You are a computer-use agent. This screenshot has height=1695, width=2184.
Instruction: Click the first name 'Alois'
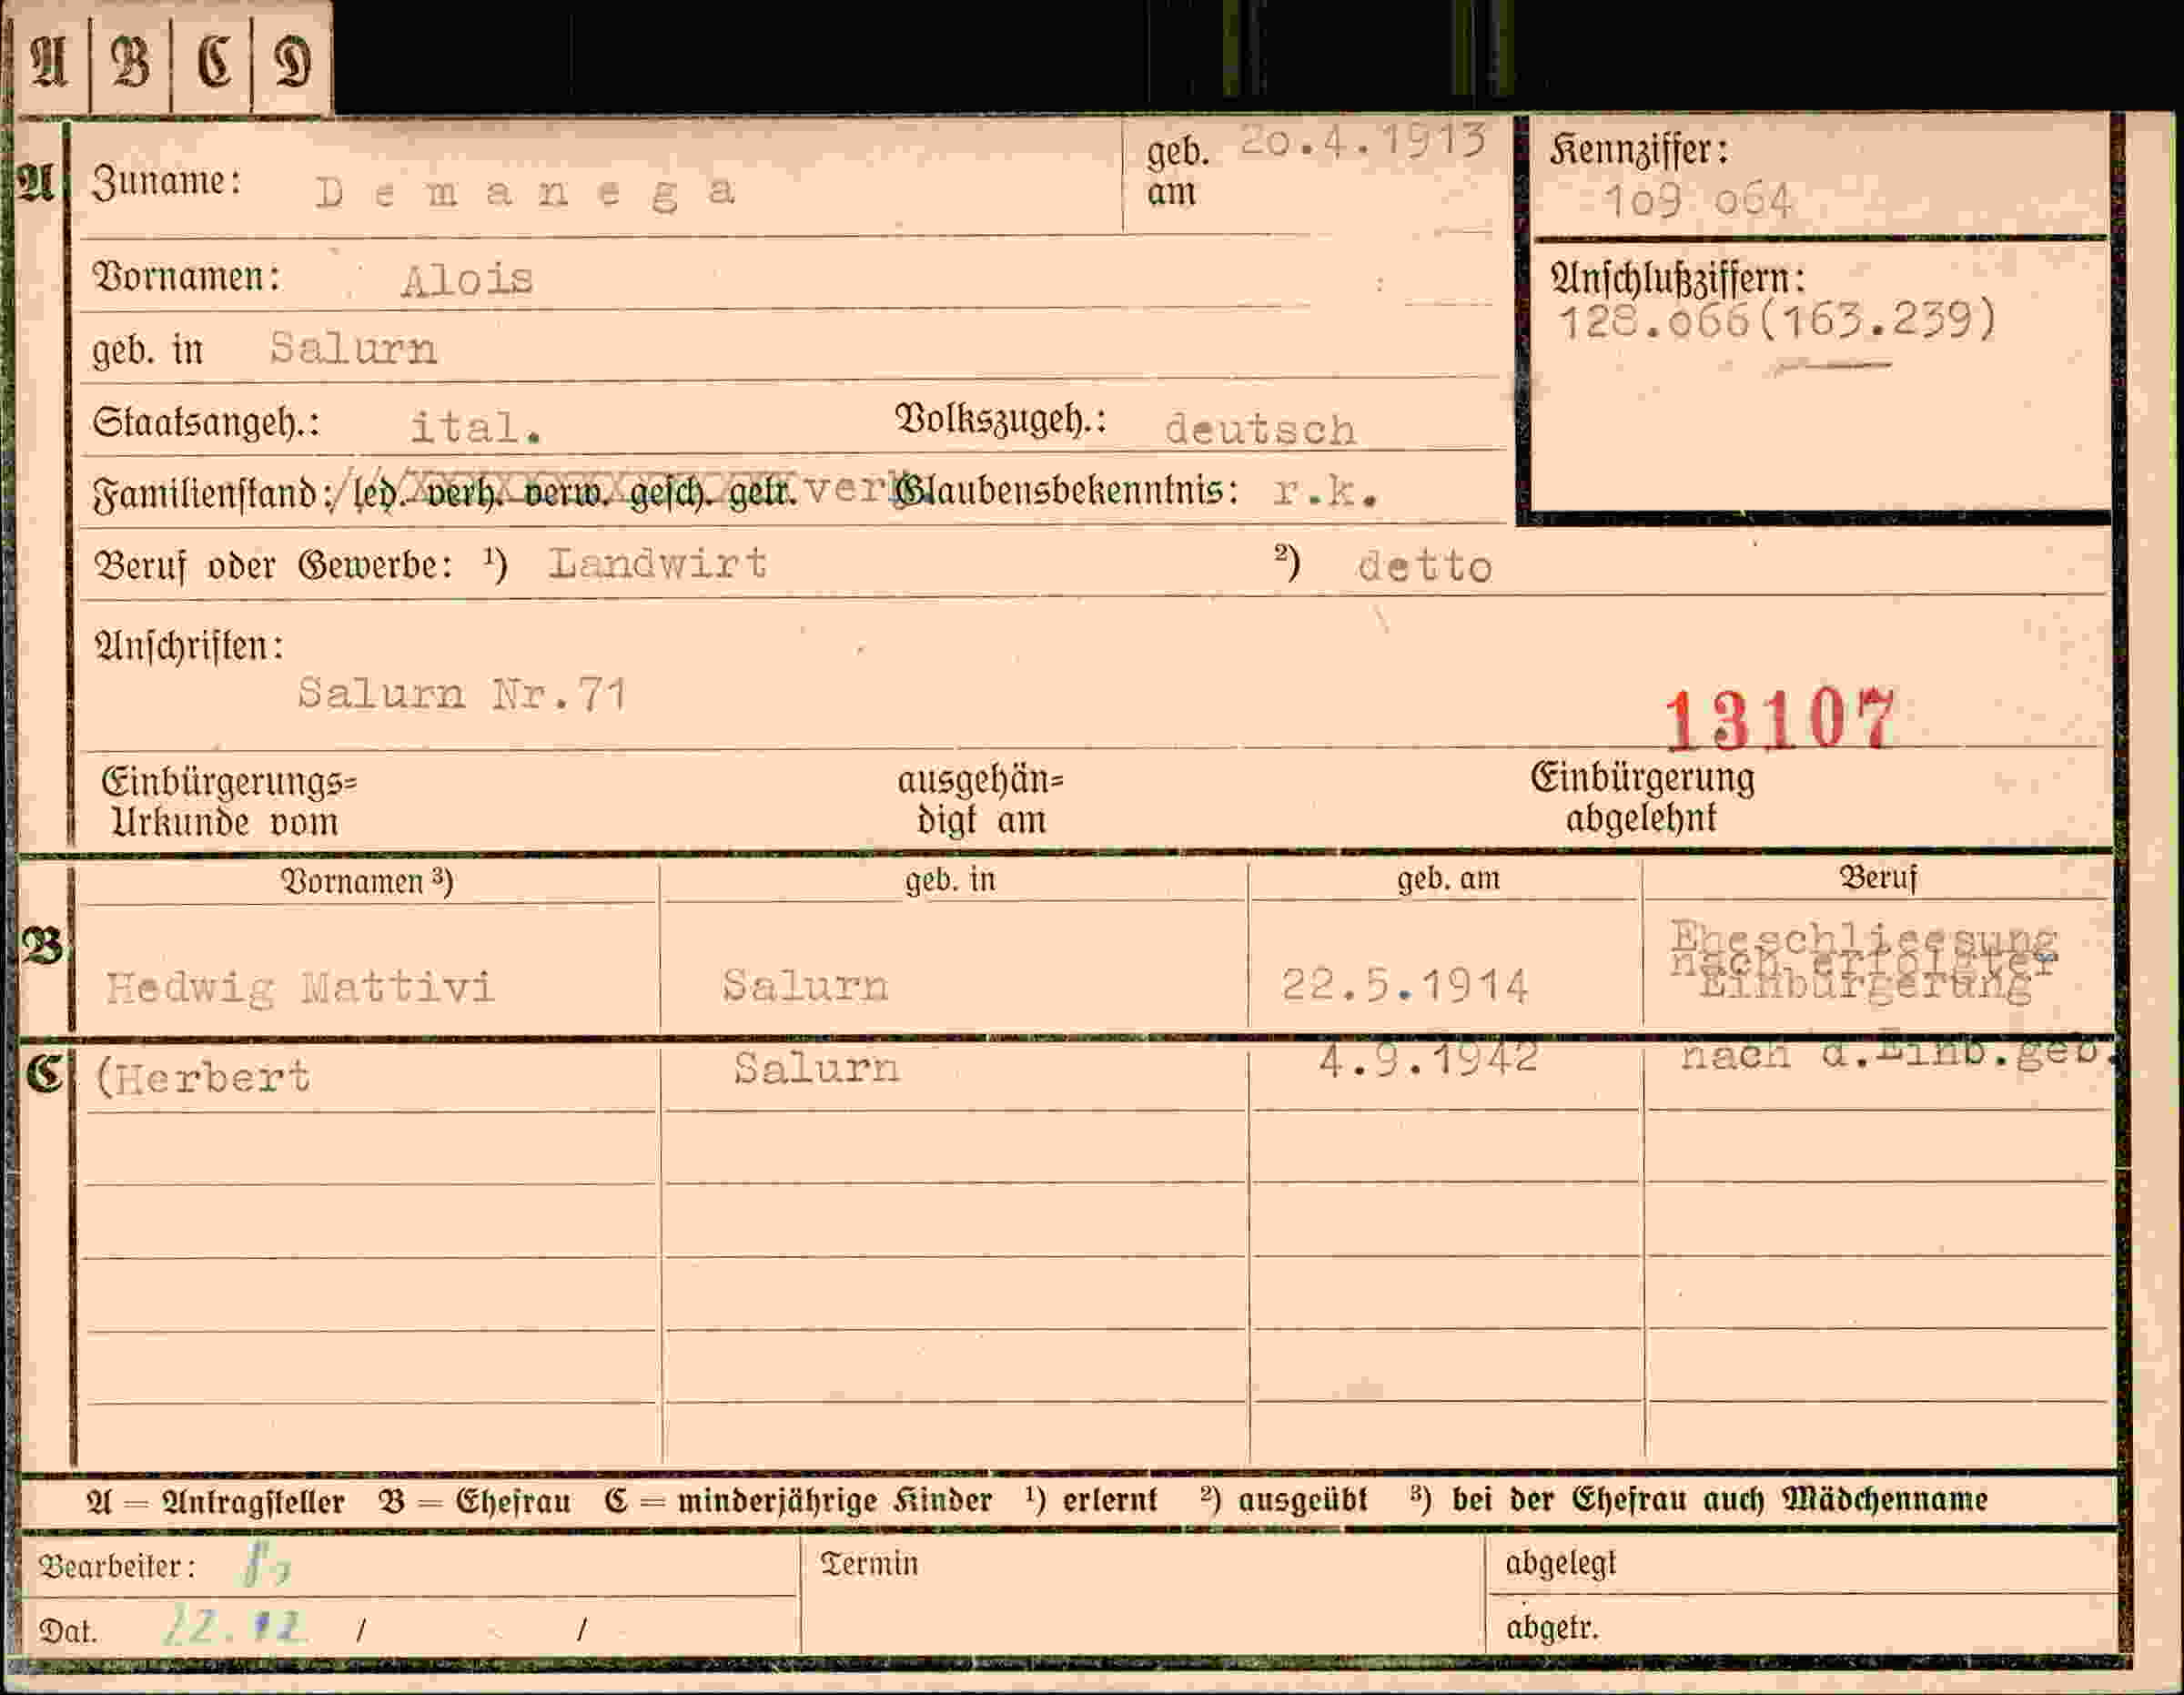pyautogui.click(x=467, y=279)
